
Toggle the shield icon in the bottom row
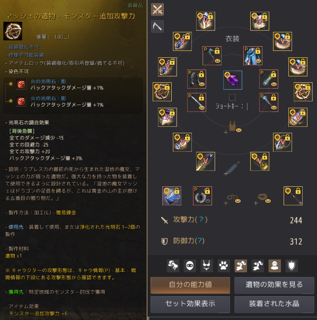pos(292,266)
